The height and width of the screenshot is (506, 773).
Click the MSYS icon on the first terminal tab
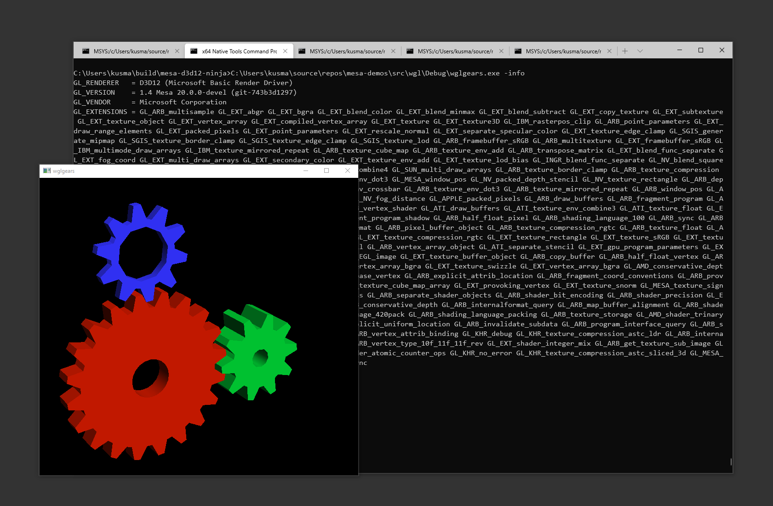(x=86, y=51)
